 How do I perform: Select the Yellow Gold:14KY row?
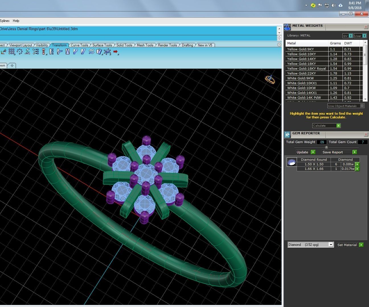click(324, 59)
